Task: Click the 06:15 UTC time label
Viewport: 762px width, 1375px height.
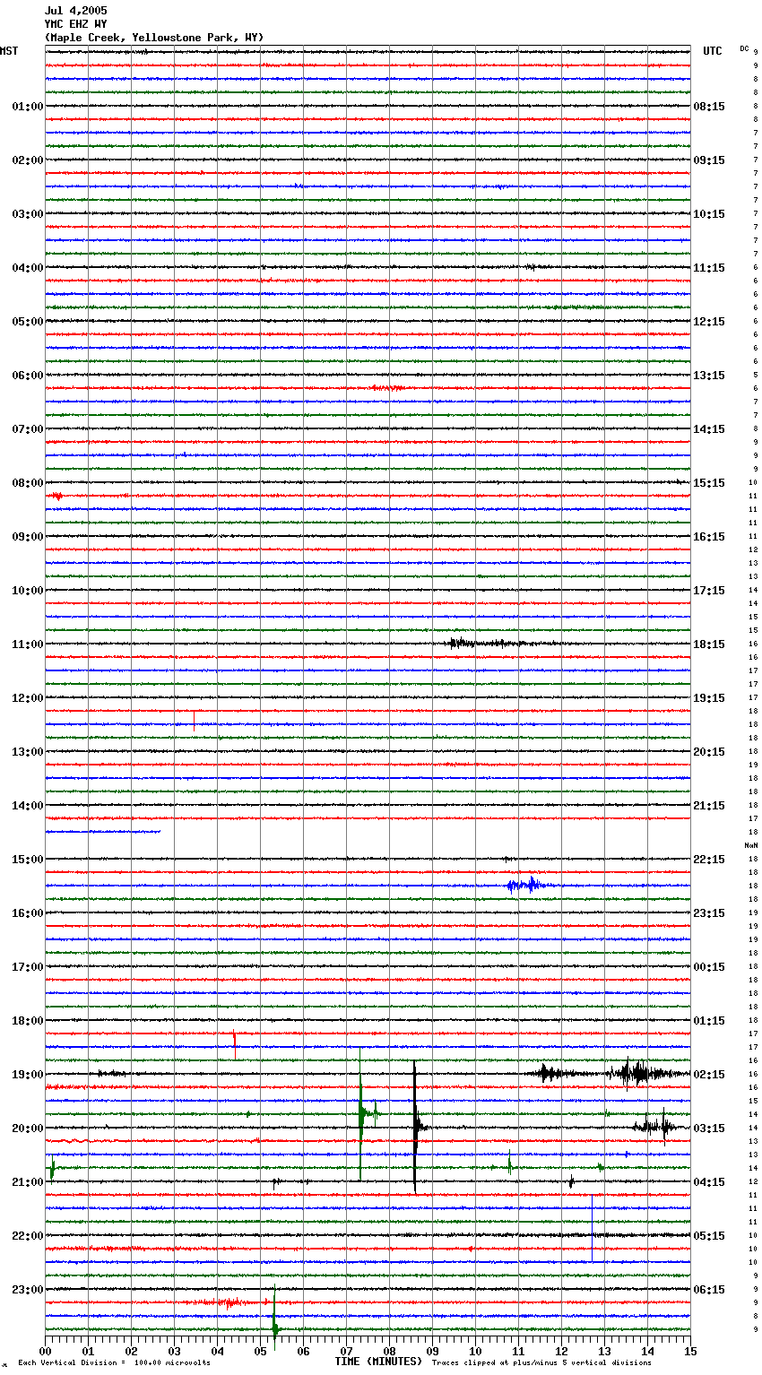Action: coord(709,1290)
